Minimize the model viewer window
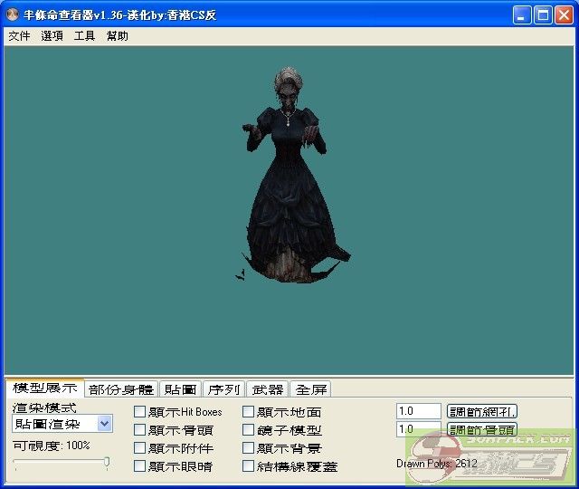This screenshot has height=489, width=579. point(523,15)
